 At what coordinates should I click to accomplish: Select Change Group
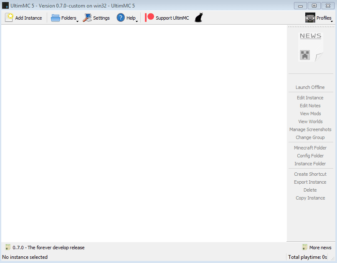pyautogui.click(x=310, y=137)
